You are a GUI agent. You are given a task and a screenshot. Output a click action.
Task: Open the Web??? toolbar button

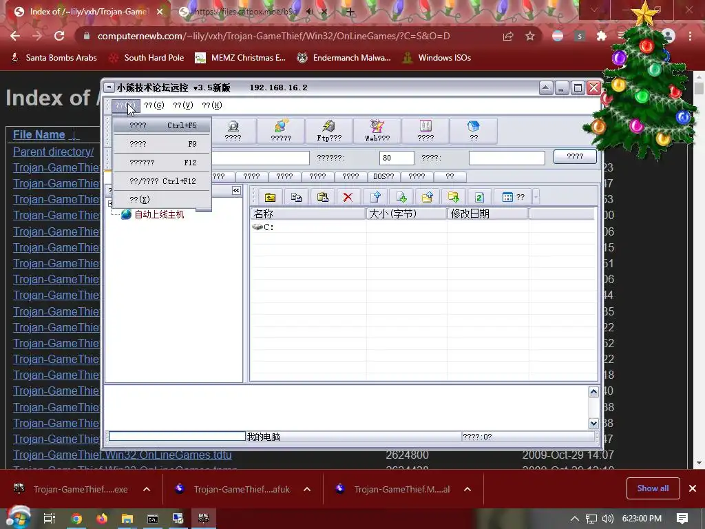(377, 131)
